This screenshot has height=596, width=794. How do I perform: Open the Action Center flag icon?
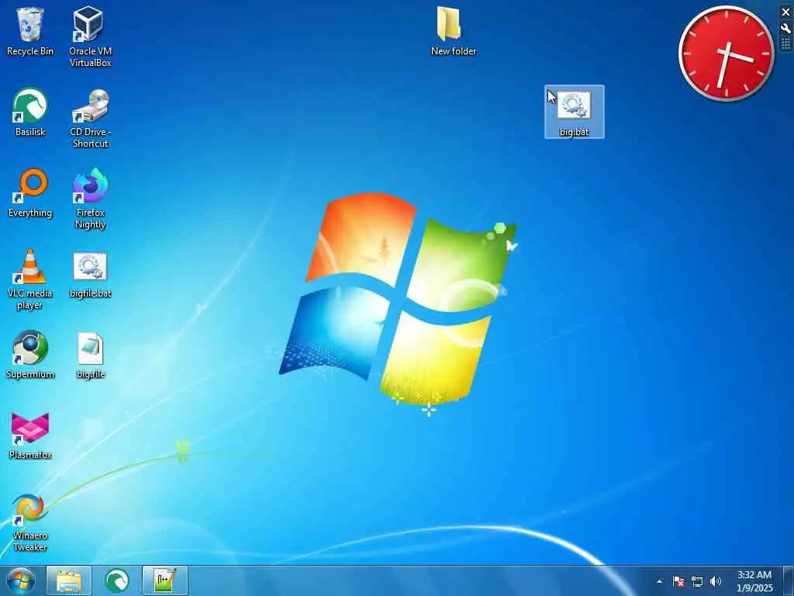coord(678,581)
